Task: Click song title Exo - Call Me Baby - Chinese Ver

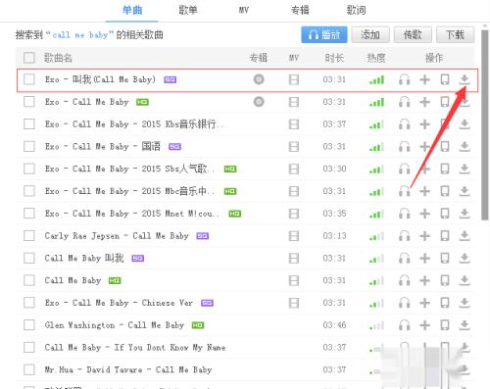Action: click(x=119, y=303)
